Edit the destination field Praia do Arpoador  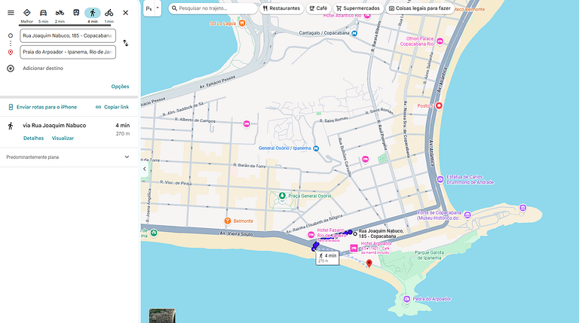[68, 52]
